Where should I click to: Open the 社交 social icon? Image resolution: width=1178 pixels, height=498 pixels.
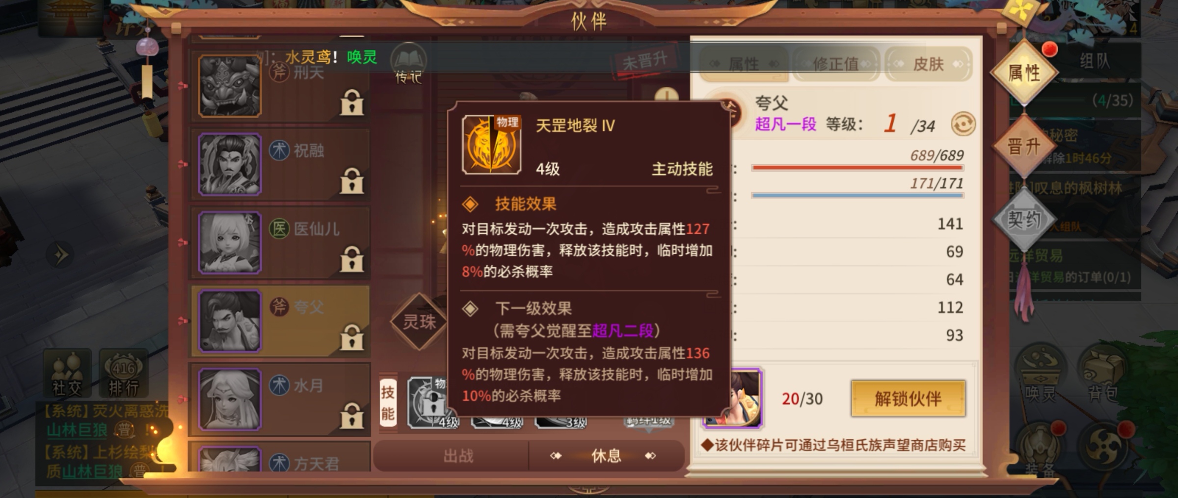pyautogui.click(x=67, y=373)
